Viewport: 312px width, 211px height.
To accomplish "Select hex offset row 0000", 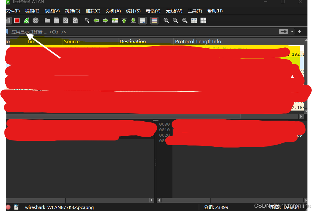I will [164, 124].
